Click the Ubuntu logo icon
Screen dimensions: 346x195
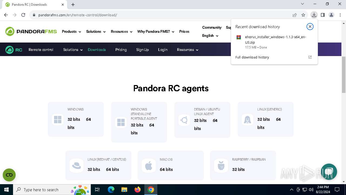point(184,120)
